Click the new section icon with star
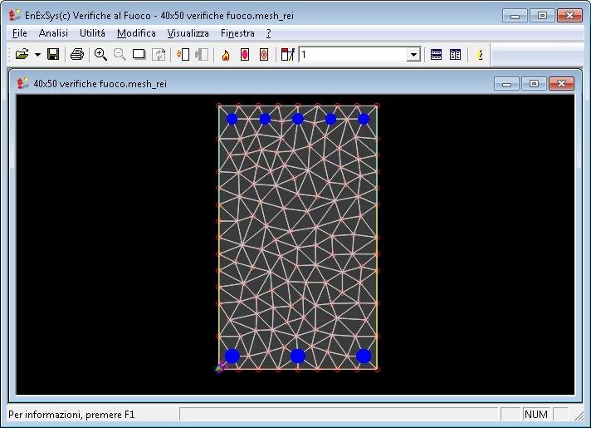 pos(183,55)
